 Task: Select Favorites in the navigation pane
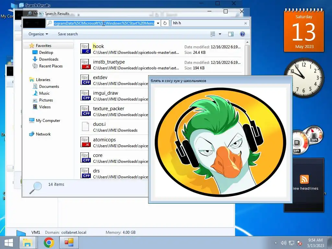(x=43, y=45)
